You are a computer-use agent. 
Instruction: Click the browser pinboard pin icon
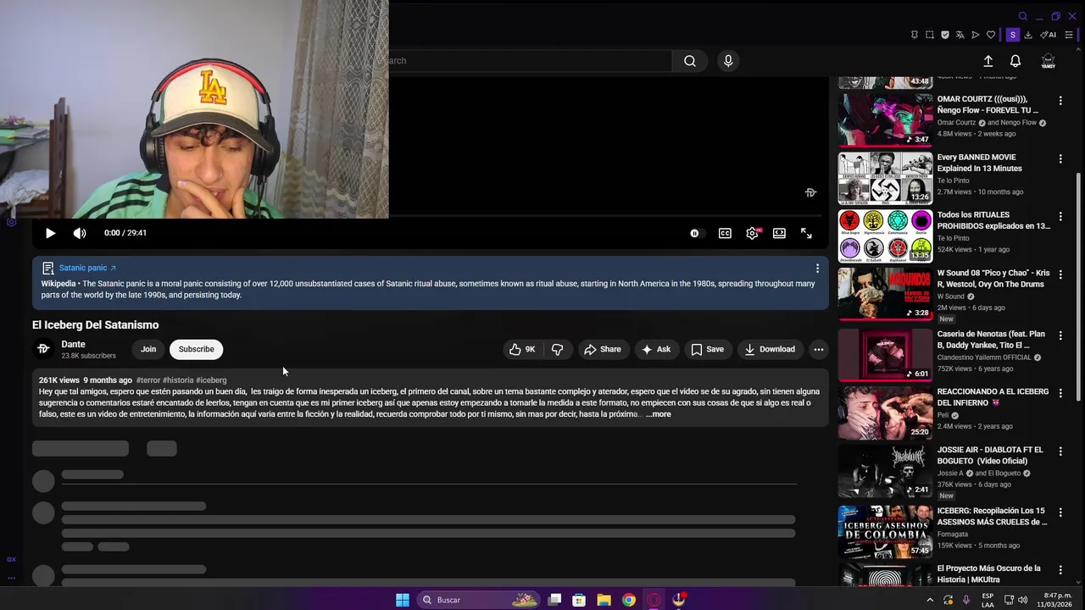click(915, 35)
